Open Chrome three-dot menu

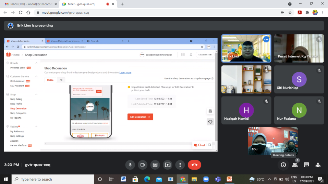point(323,12)
